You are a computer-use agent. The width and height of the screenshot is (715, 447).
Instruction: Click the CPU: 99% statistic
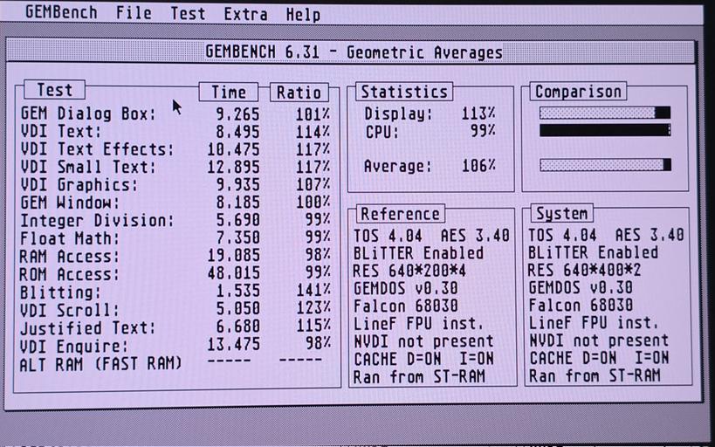click(430, 131)
